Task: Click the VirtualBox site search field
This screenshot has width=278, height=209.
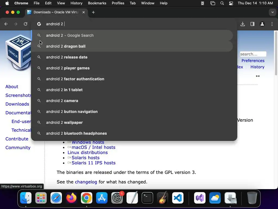Action: (253, 54)
